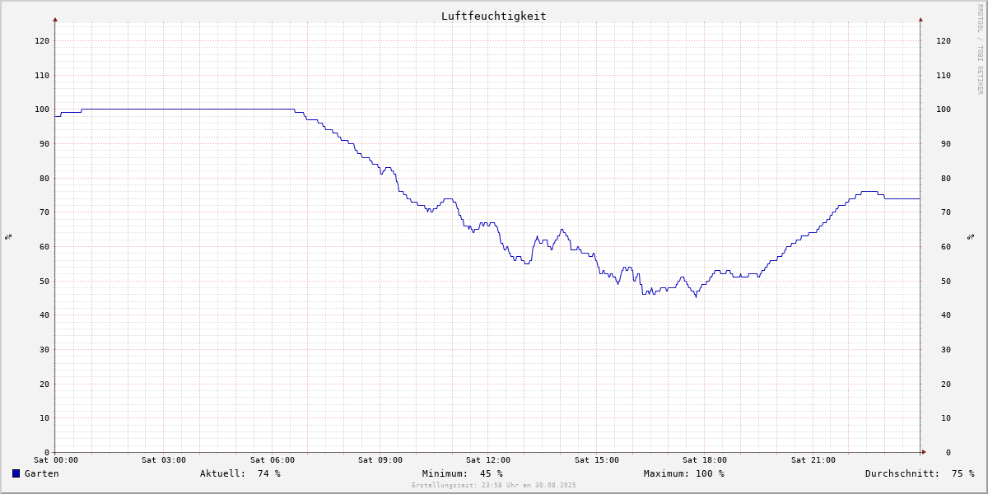
Task: Click the Sat 12:00 time axis label
Action: point(488,460)
